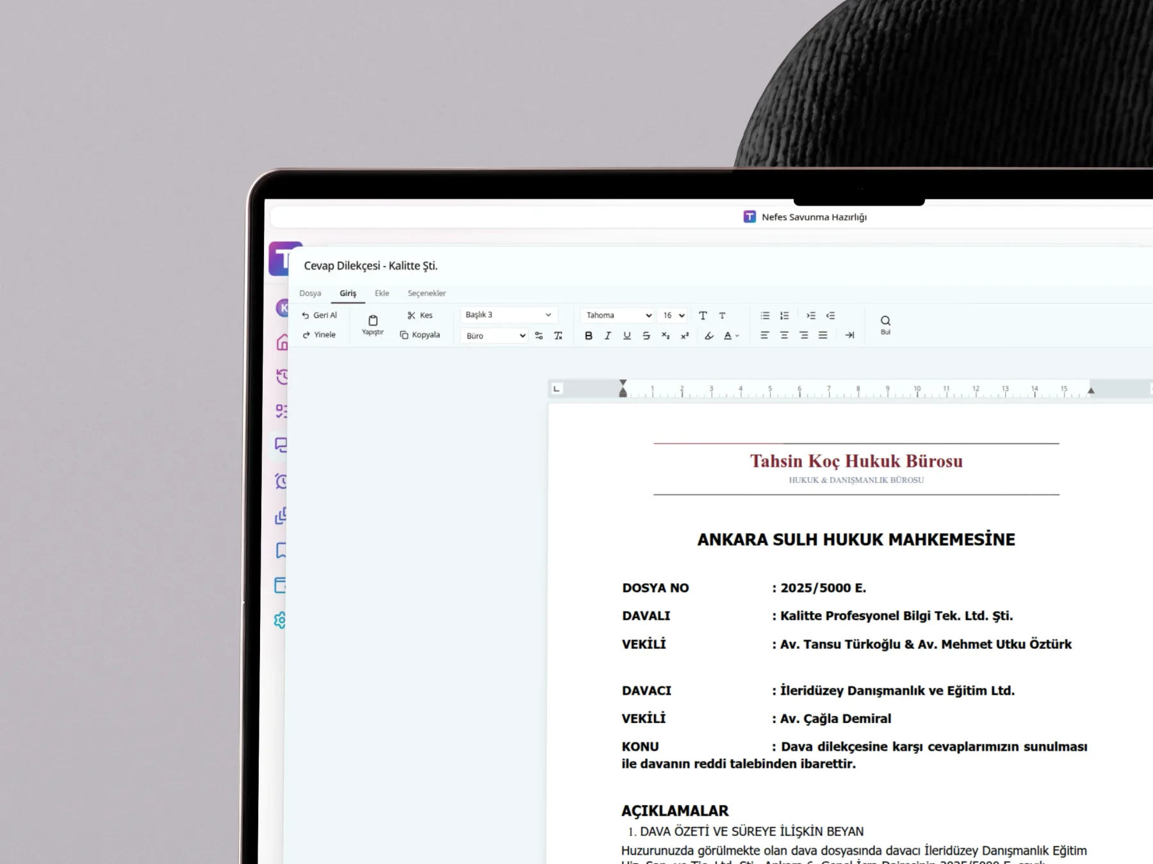Click the Kes cut button
Image resolution: width=1153 pixels, height=864 pixels.
pyautogui.click(x=420, y=315)
